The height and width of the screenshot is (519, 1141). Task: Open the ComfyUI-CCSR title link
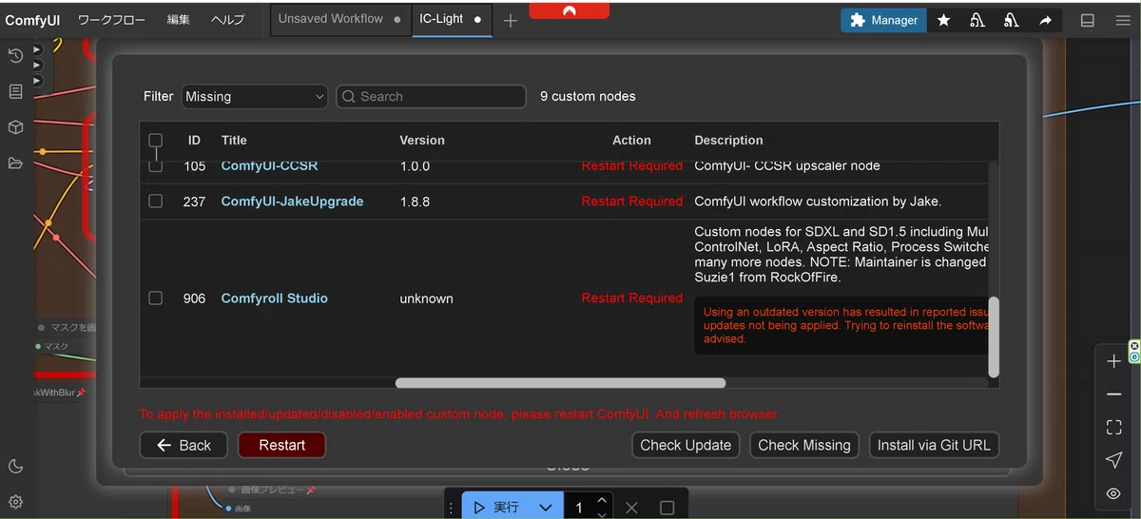click(x=269, y=166)
